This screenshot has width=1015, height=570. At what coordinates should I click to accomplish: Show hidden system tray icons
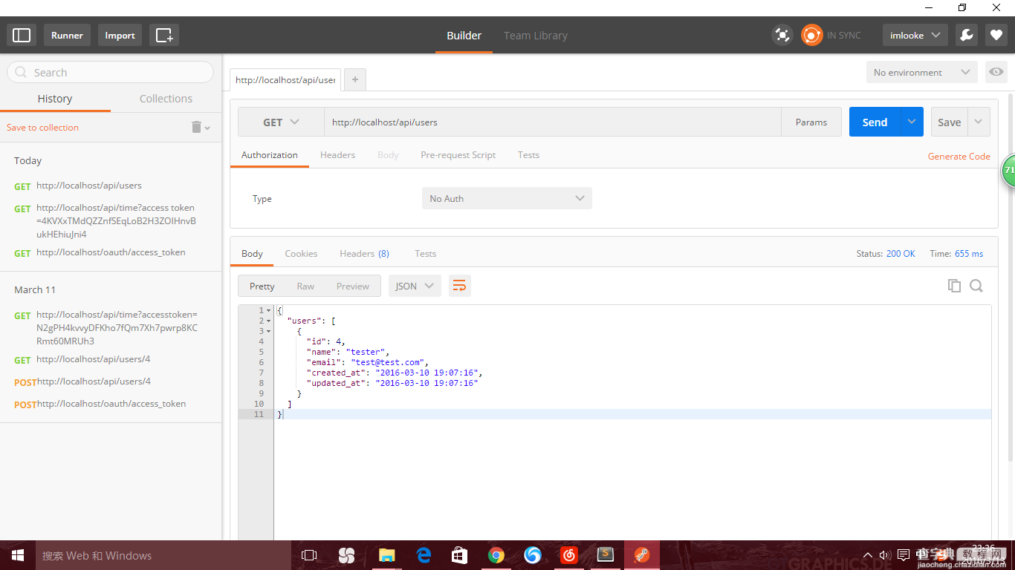[867, 555]
